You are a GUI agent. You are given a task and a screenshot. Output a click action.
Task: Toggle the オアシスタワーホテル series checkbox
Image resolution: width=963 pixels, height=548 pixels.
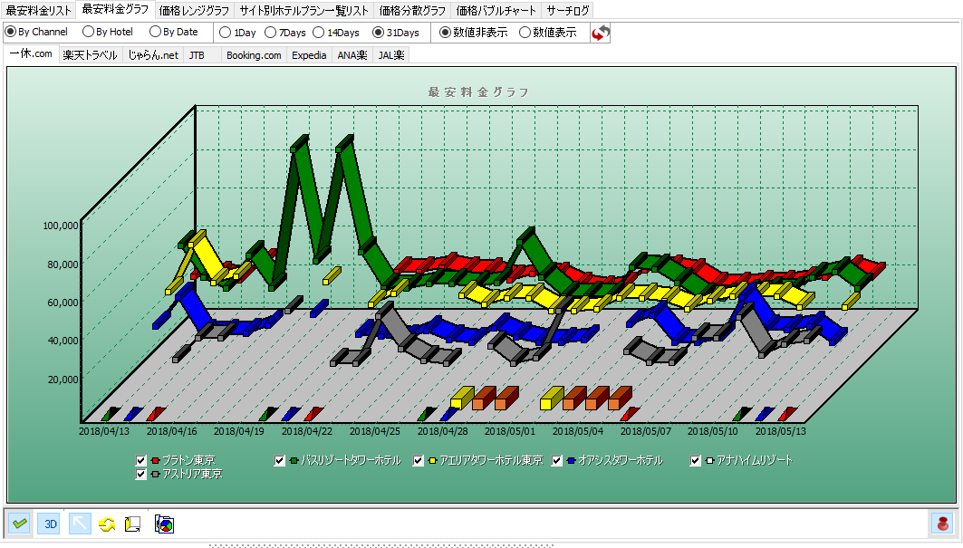point(557,461)
